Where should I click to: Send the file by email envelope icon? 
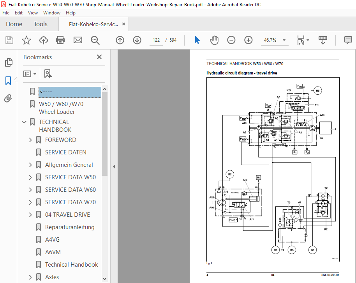(x=78, y=40)
